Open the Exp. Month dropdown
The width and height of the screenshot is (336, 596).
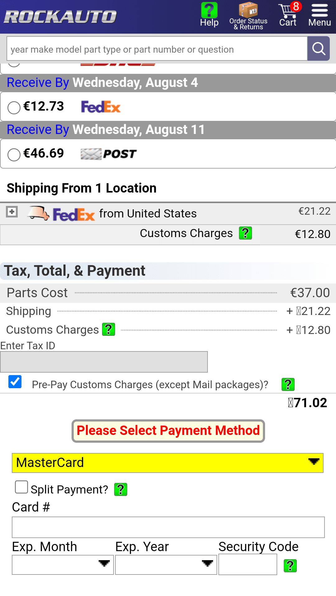point(63,564)
